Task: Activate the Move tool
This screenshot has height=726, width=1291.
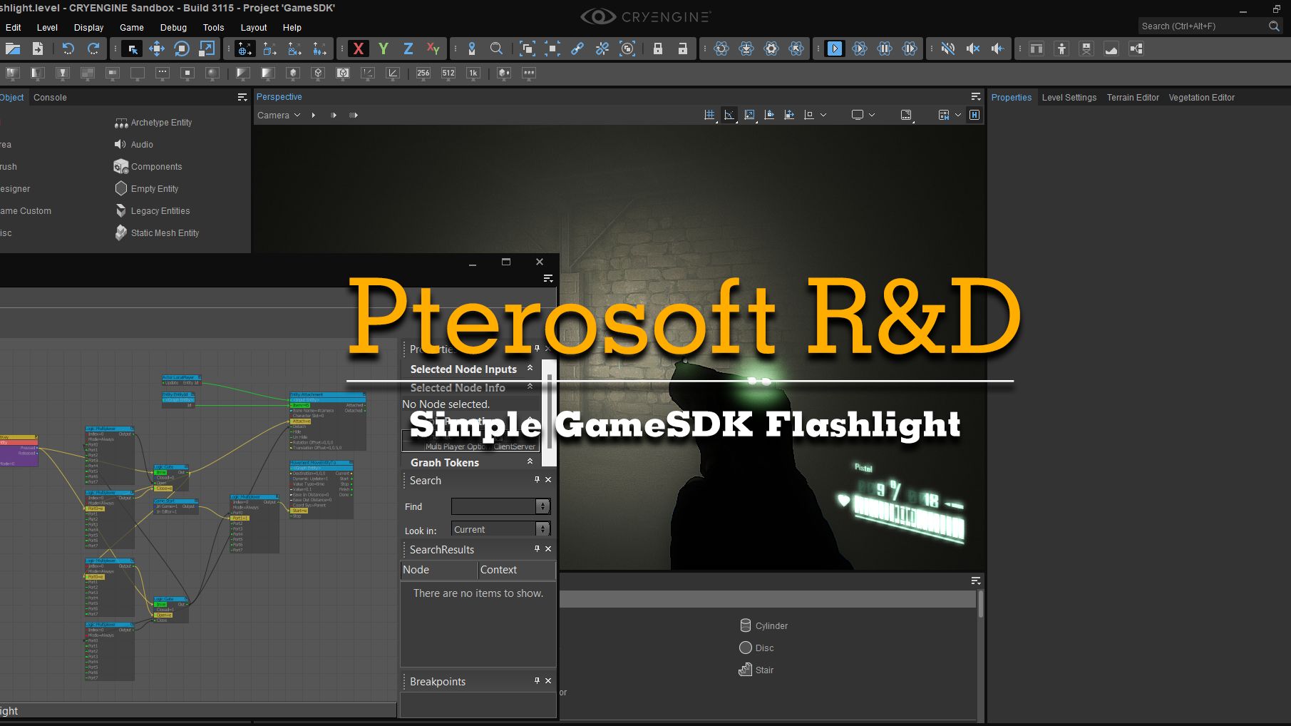Action: 157,48
